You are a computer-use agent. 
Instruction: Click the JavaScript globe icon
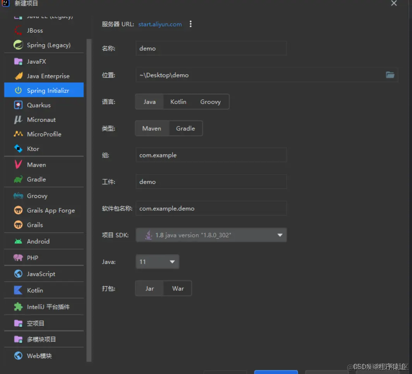pyautogui.click(x=18, y=274)
